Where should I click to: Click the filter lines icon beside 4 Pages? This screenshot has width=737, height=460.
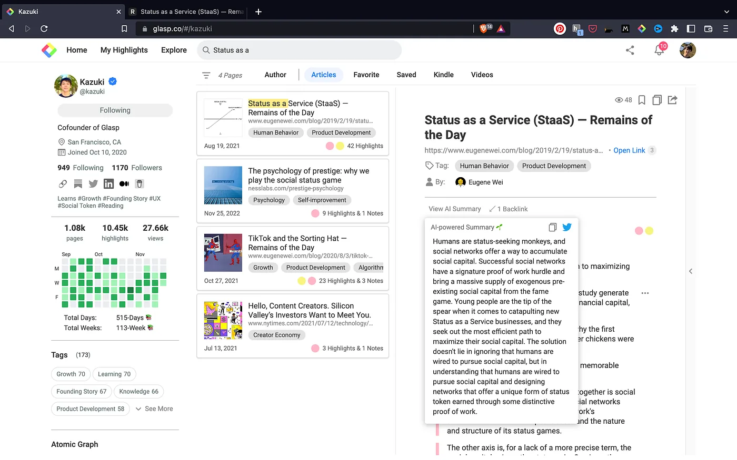206,75
